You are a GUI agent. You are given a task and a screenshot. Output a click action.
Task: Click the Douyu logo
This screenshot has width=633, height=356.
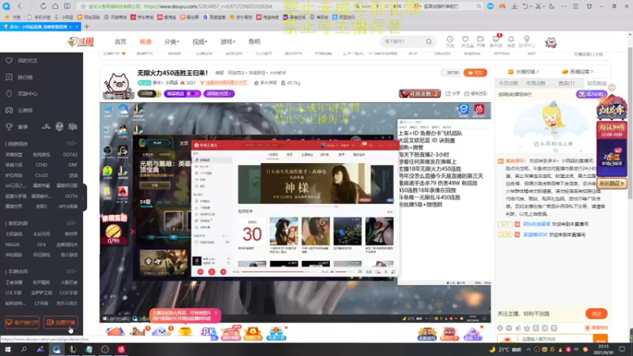point(81,42)
